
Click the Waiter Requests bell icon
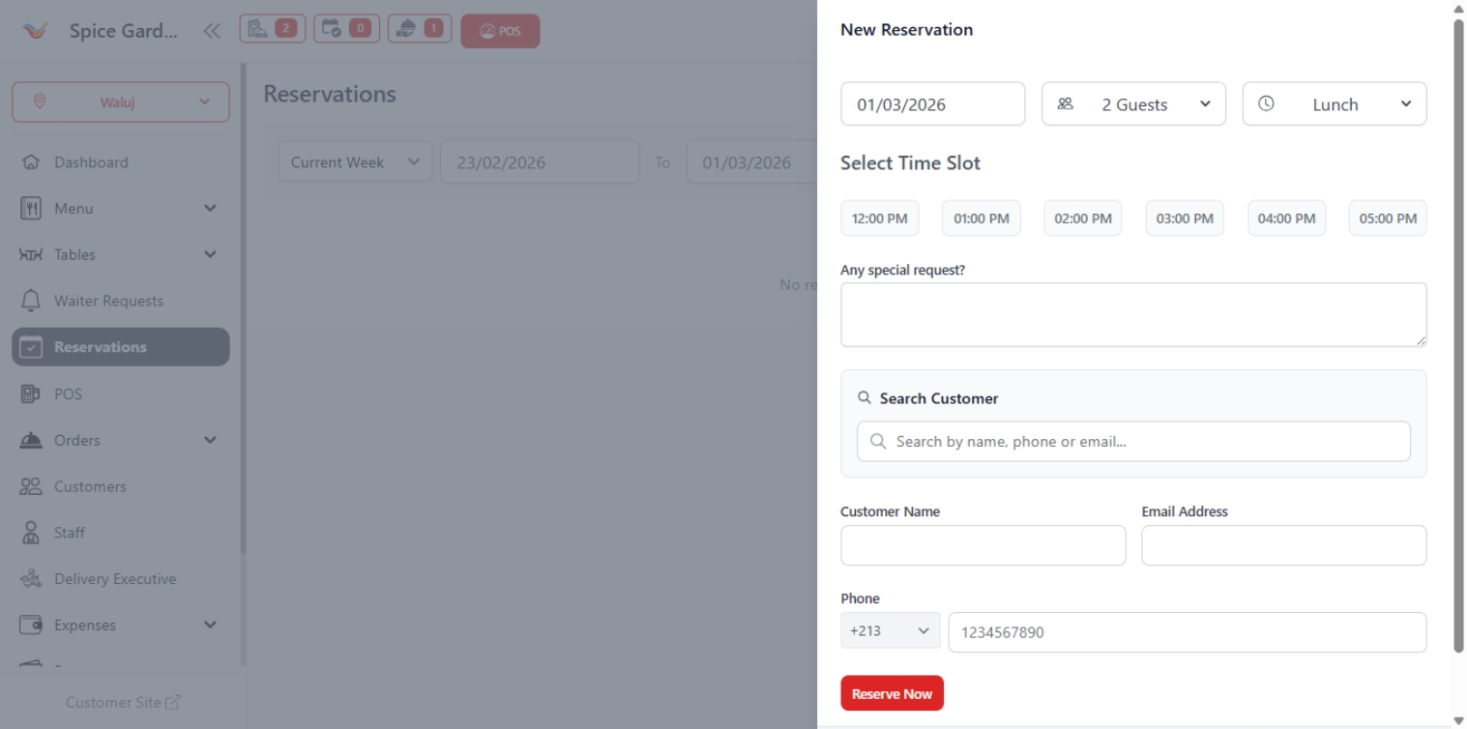(x=30, y=301)
